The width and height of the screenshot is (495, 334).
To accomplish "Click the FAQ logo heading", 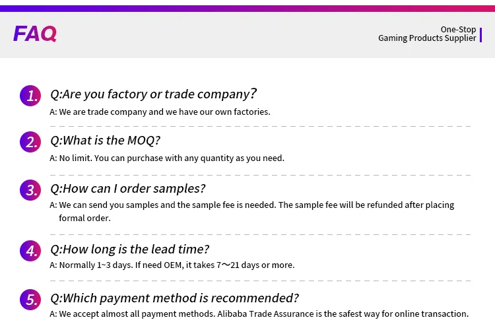I will pos(35,34).
